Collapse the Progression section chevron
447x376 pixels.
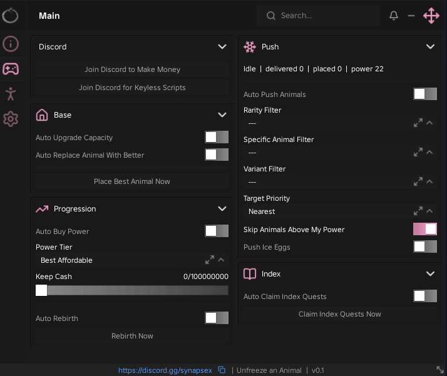click(x=222, y=209)
